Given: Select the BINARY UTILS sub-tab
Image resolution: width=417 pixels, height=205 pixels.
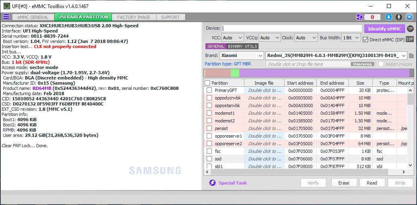Looking at the screenshot, I should 242,46.
